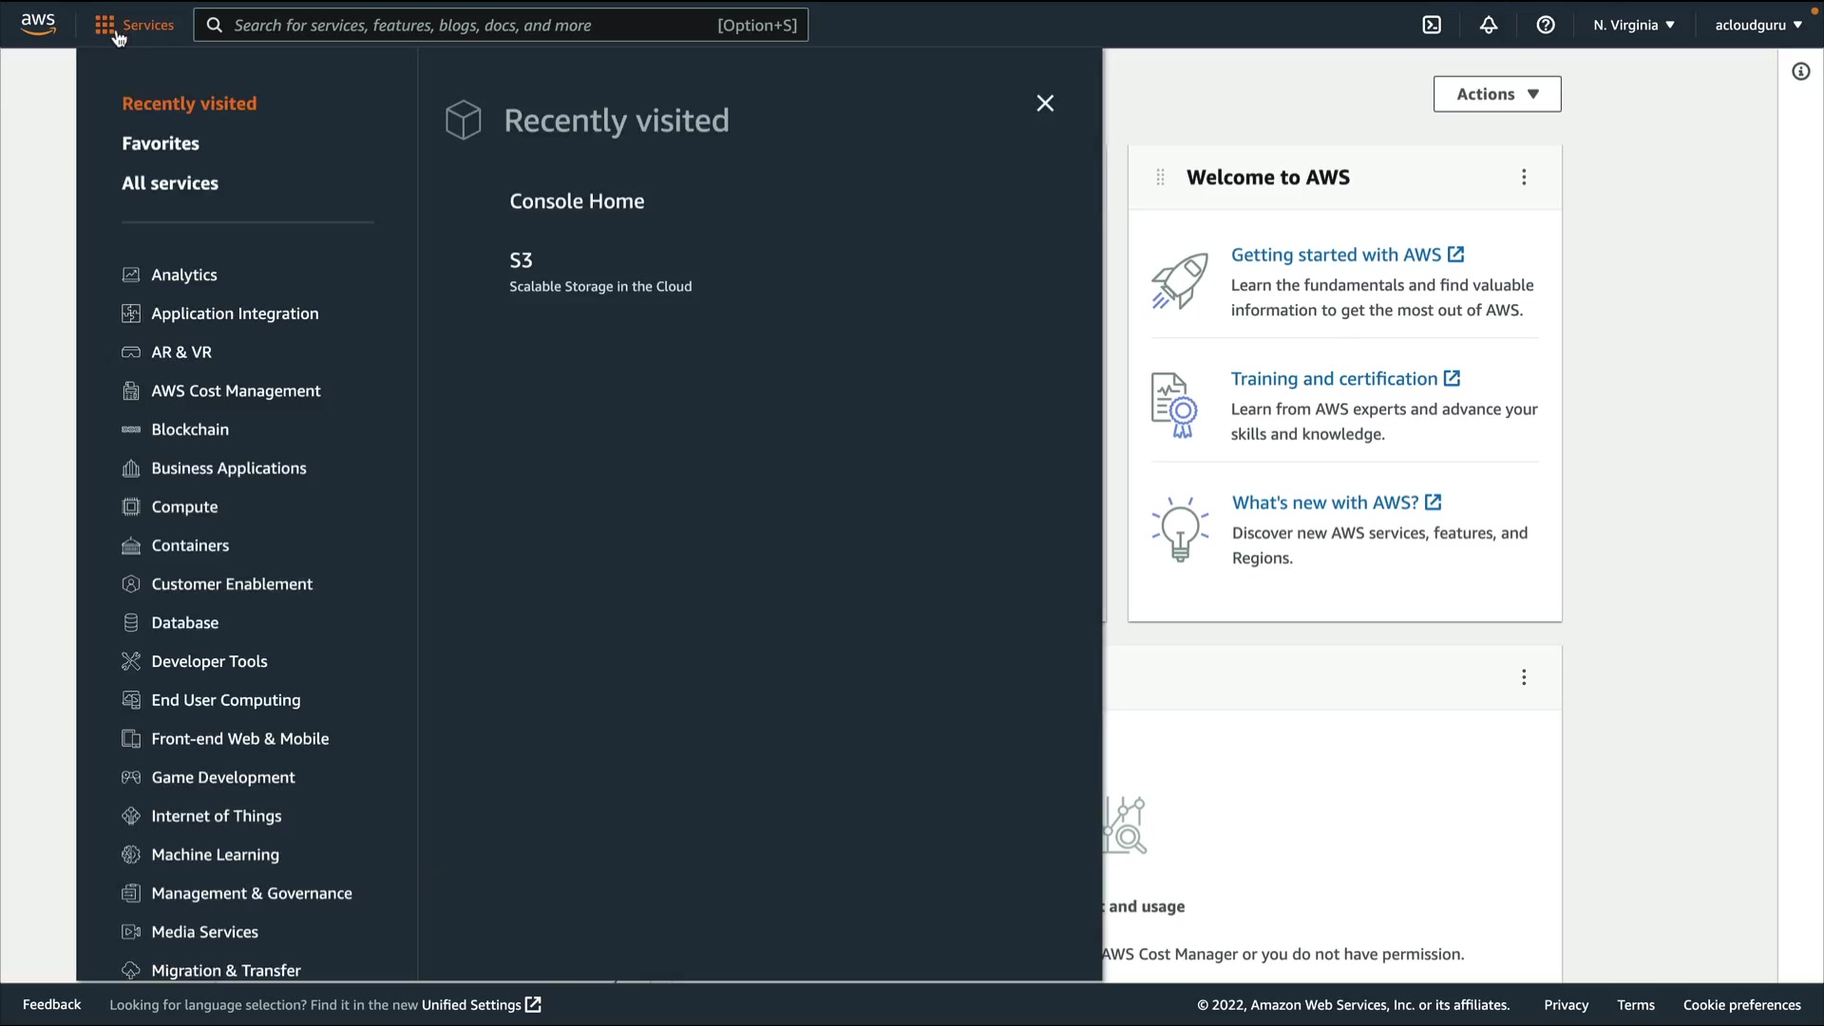Expand the Actions dropdown button

tap(1496, 94)
